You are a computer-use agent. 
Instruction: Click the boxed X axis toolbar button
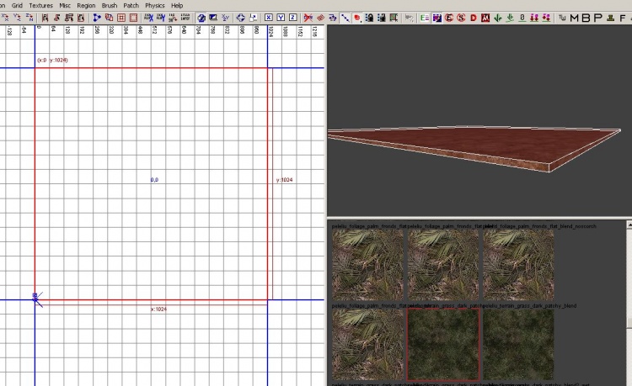pyautogui.click(x=269, y=18)
